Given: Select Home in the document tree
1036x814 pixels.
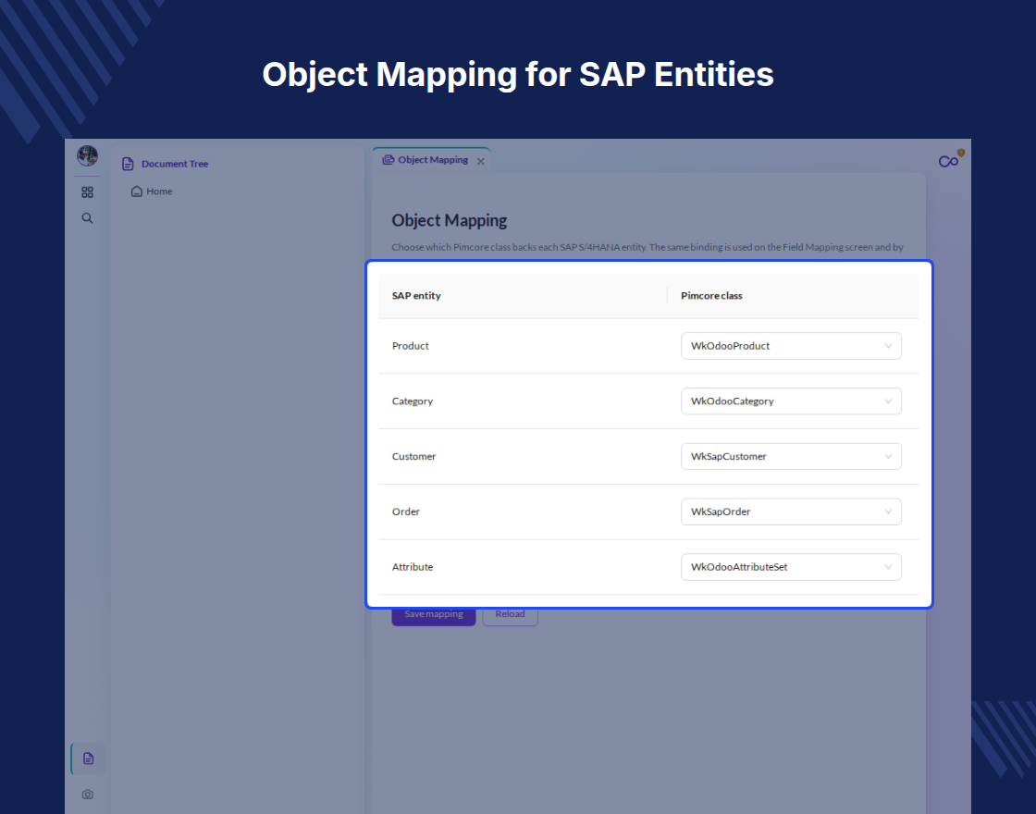Looking at the screenshot, I should point(159,191).
